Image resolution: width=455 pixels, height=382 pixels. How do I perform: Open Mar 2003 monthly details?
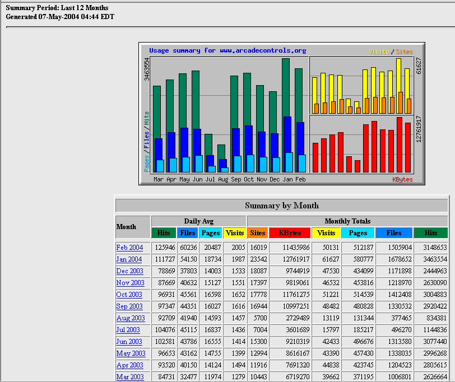129,377
